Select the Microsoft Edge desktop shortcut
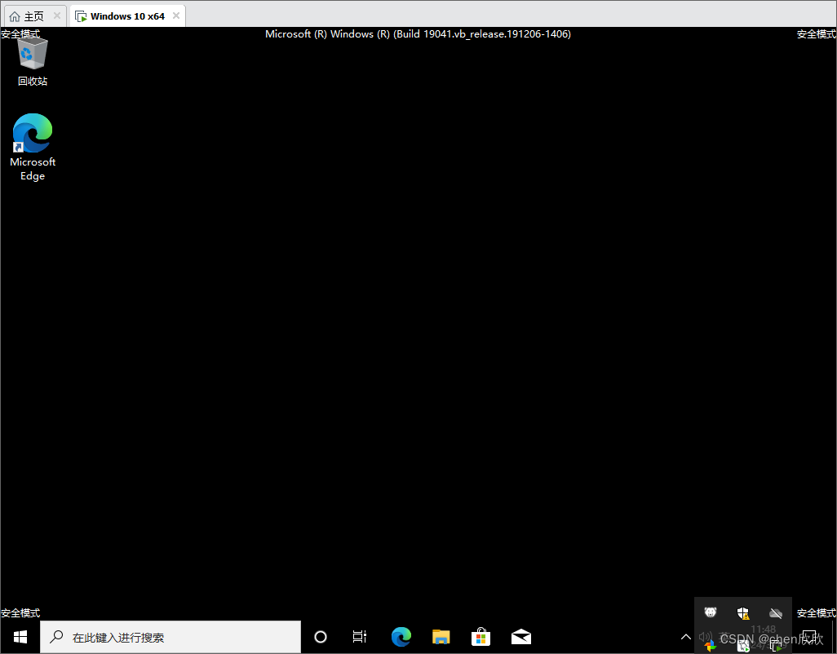Viewport: 837px width, 654px height. pyautogui.click(x=33, y=148)
